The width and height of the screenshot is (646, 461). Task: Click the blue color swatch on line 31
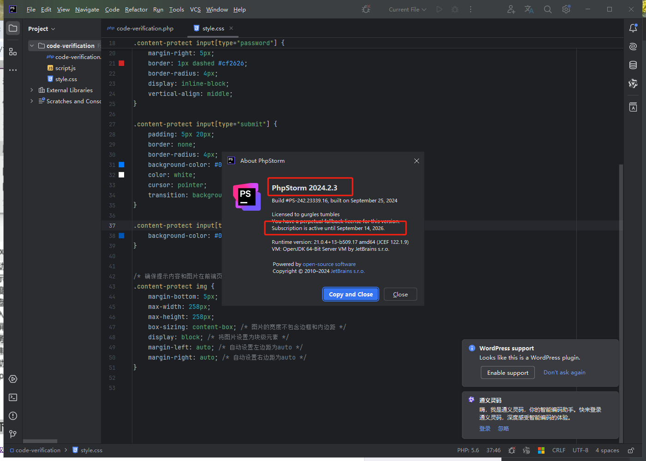[121, 165]
